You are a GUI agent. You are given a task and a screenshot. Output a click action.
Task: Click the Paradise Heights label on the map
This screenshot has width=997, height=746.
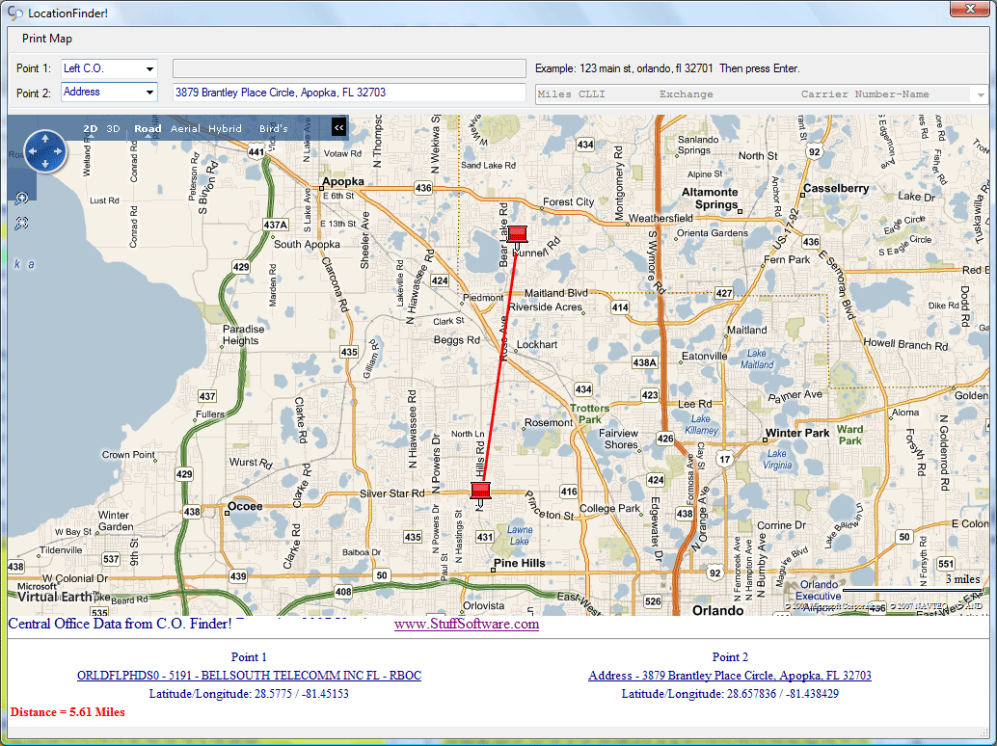[242, 334]
